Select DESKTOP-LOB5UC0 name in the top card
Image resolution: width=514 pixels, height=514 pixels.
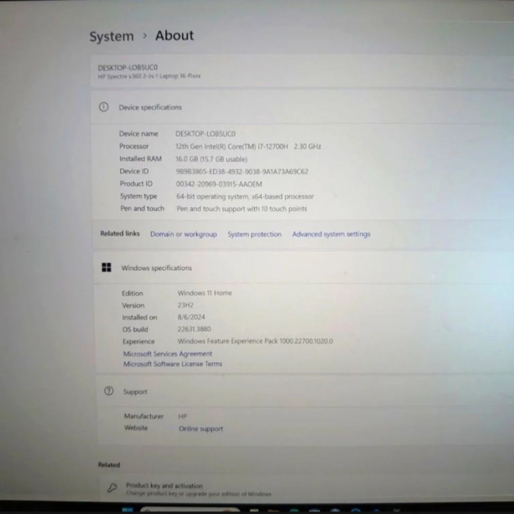pyautogui.click(x=128, y=67)
